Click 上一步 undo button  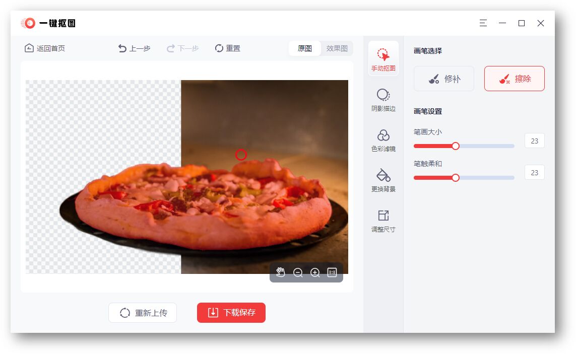click(134, 48)
